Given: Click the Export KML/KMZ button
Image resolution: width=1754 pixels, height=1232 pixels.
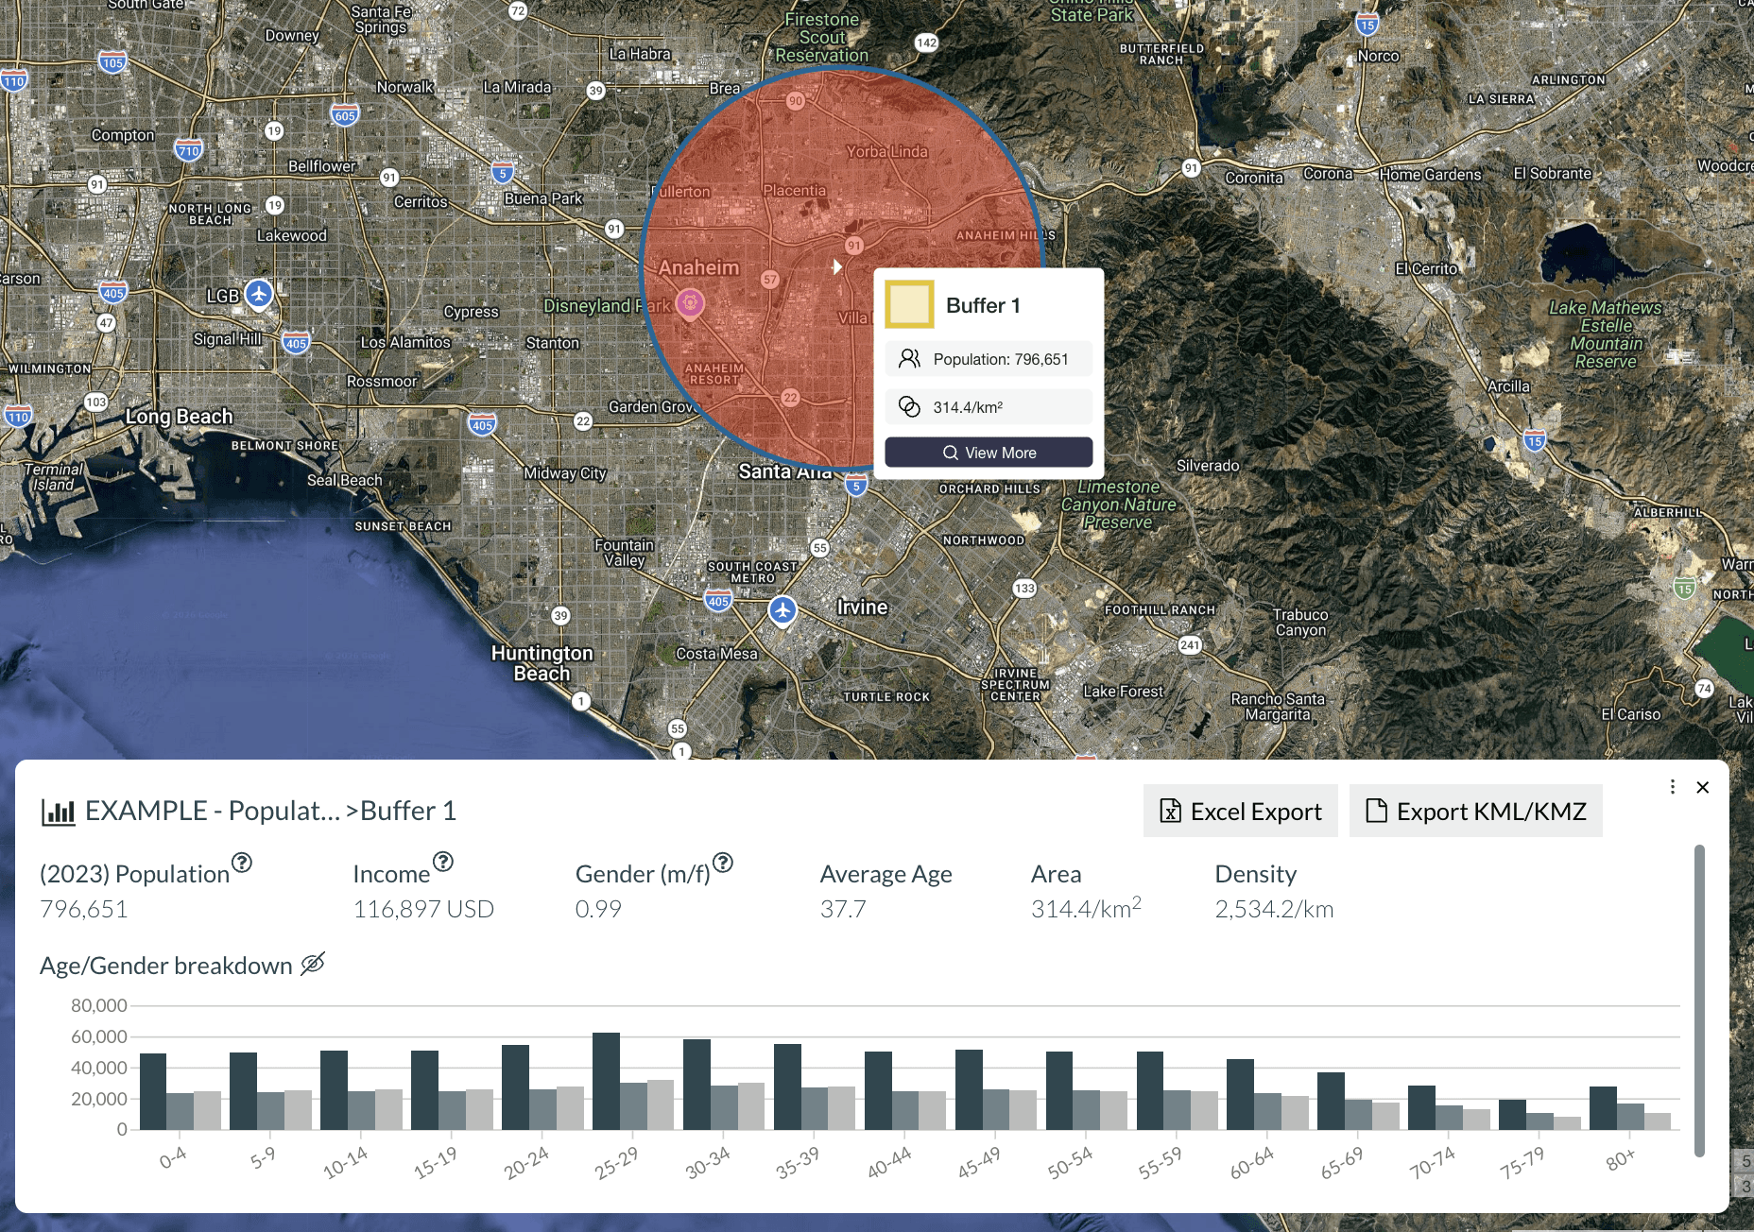Looking at the screenshot, I should [x=1475, y=811].
